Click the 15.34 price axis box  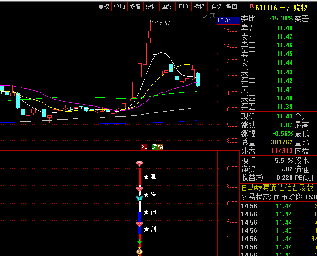(x=228, y=20)
